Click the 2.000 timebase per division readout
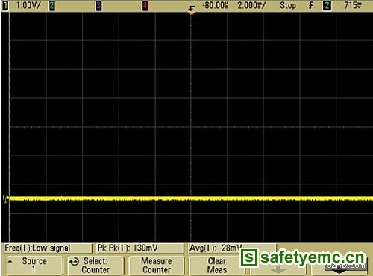 (x=251, y=5)
